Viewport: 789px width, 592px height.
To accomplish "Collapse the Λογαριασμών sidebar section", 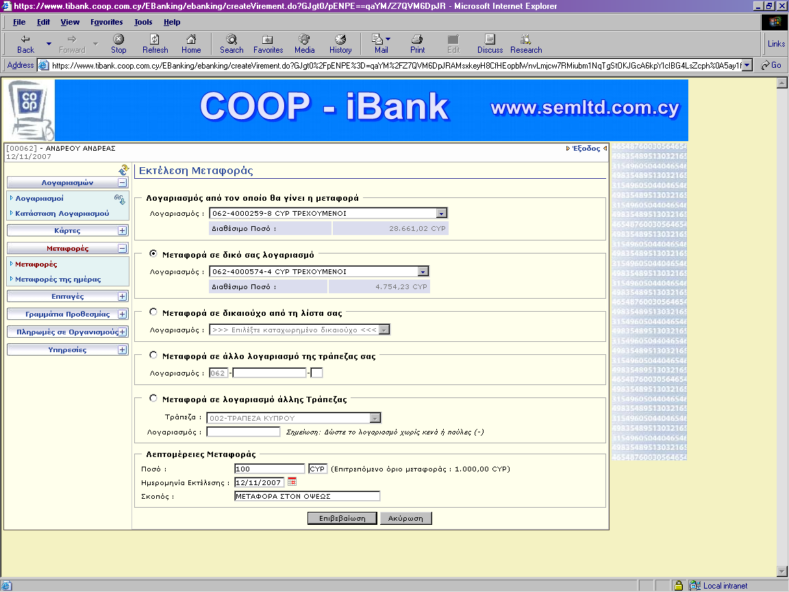I will click(x=123, y=183).
